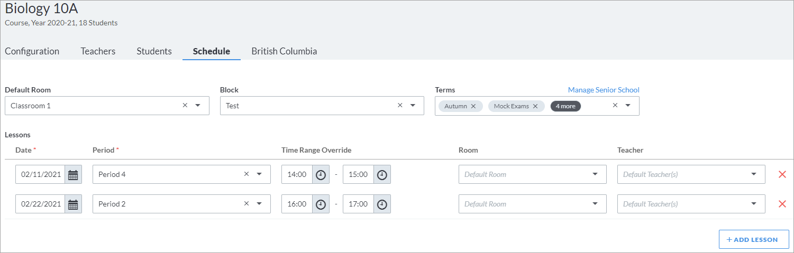Open calendar picker for 02/11/2021 date

click(73, 175)
